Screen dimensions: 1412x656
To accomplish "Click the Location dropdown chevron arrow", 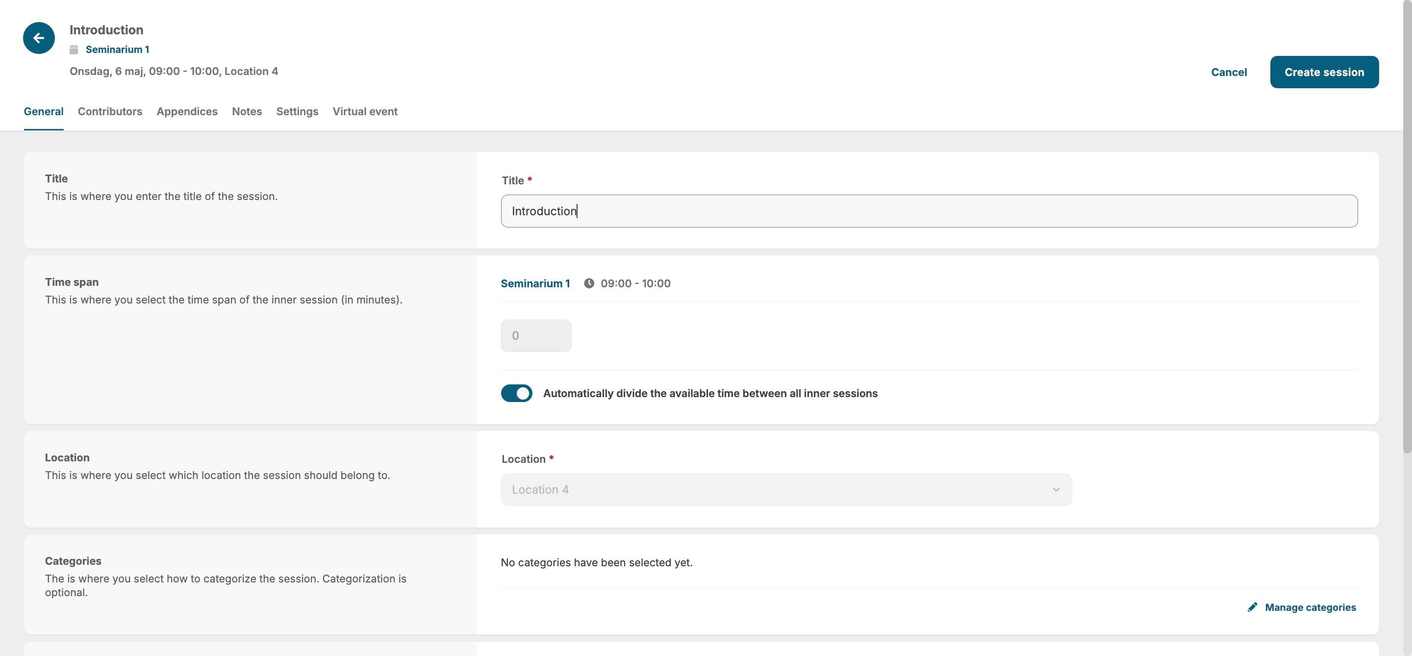I will [x=1056, y=490].
